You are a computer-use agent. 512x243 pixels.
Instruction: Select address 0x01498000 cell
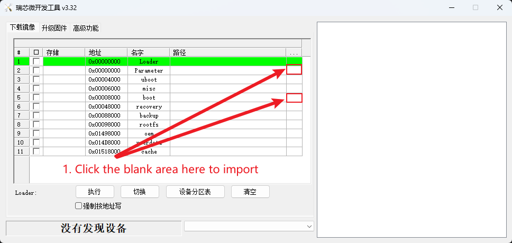pos(106,133)
